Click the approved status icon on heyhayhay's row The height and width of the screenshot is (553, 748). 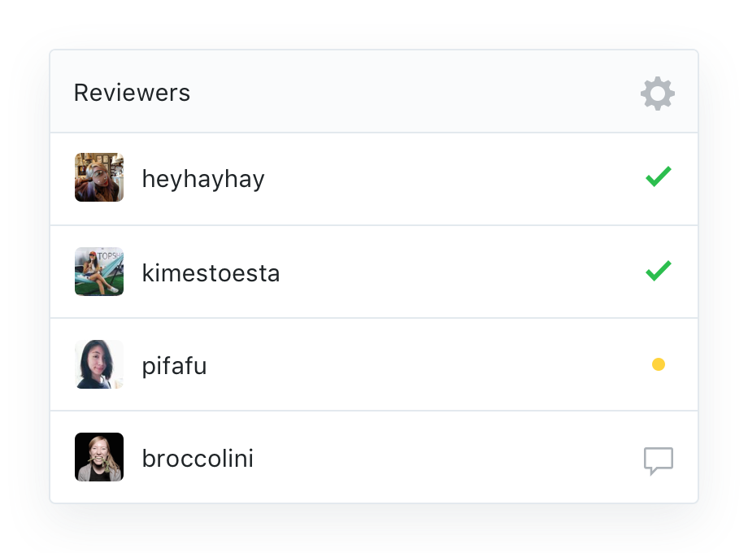(659, 177)
